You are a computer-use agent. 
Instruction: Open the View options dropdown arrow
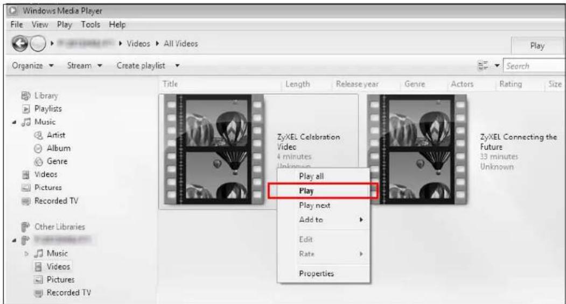tap(497, 66)
